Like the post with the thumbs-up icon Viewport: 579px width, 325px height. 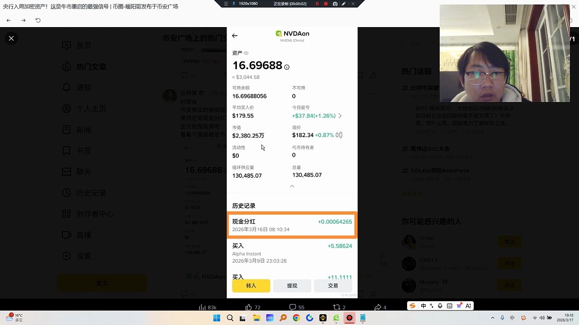[x=248, y=307]
